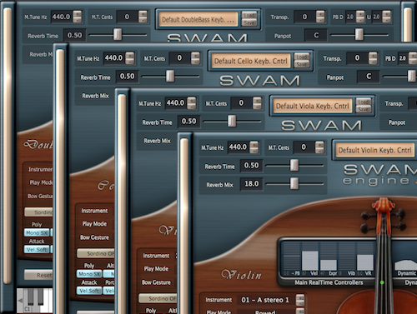Raise Transp. value in the Cello window
Screen dimensions: 417x314
click(x=373, y=55)
